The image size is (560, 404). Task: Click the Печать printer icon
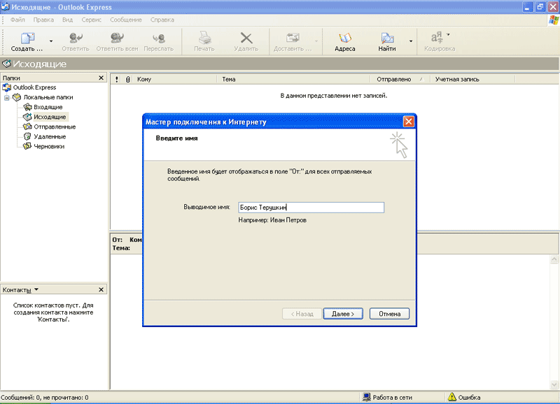(204, 38)
